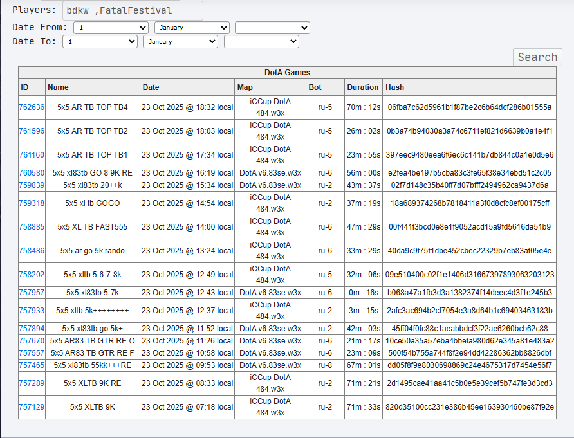Open game ID 757465 link
Screen dimensions: 574x438
point(32,365)
